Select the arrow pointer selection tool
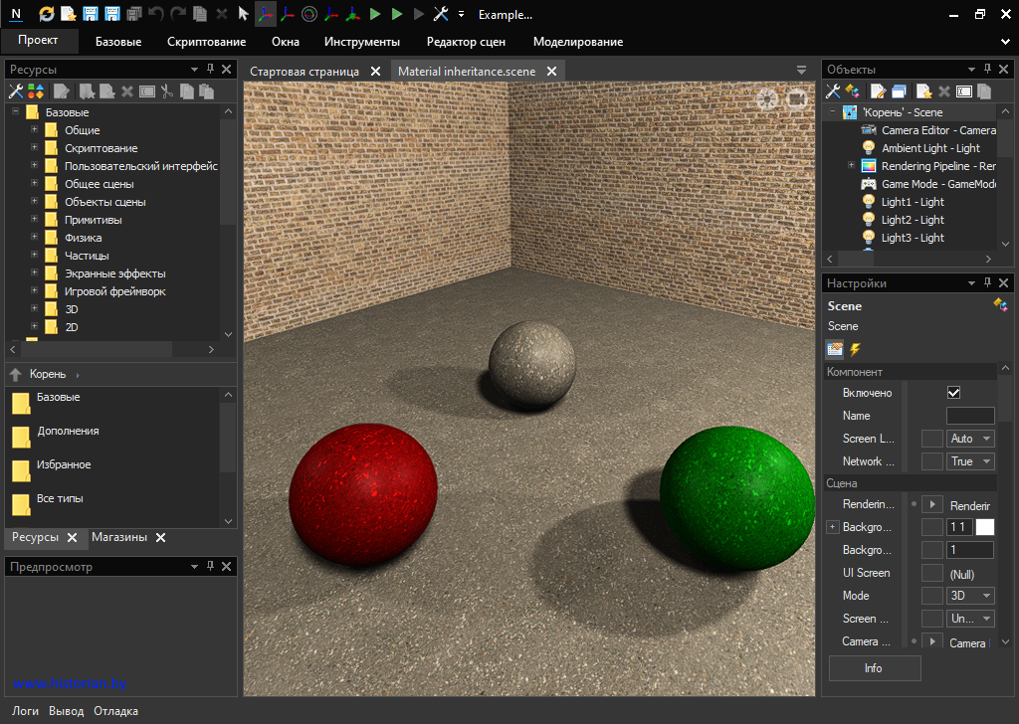1019x724 pixels. (x=243, y=14)
